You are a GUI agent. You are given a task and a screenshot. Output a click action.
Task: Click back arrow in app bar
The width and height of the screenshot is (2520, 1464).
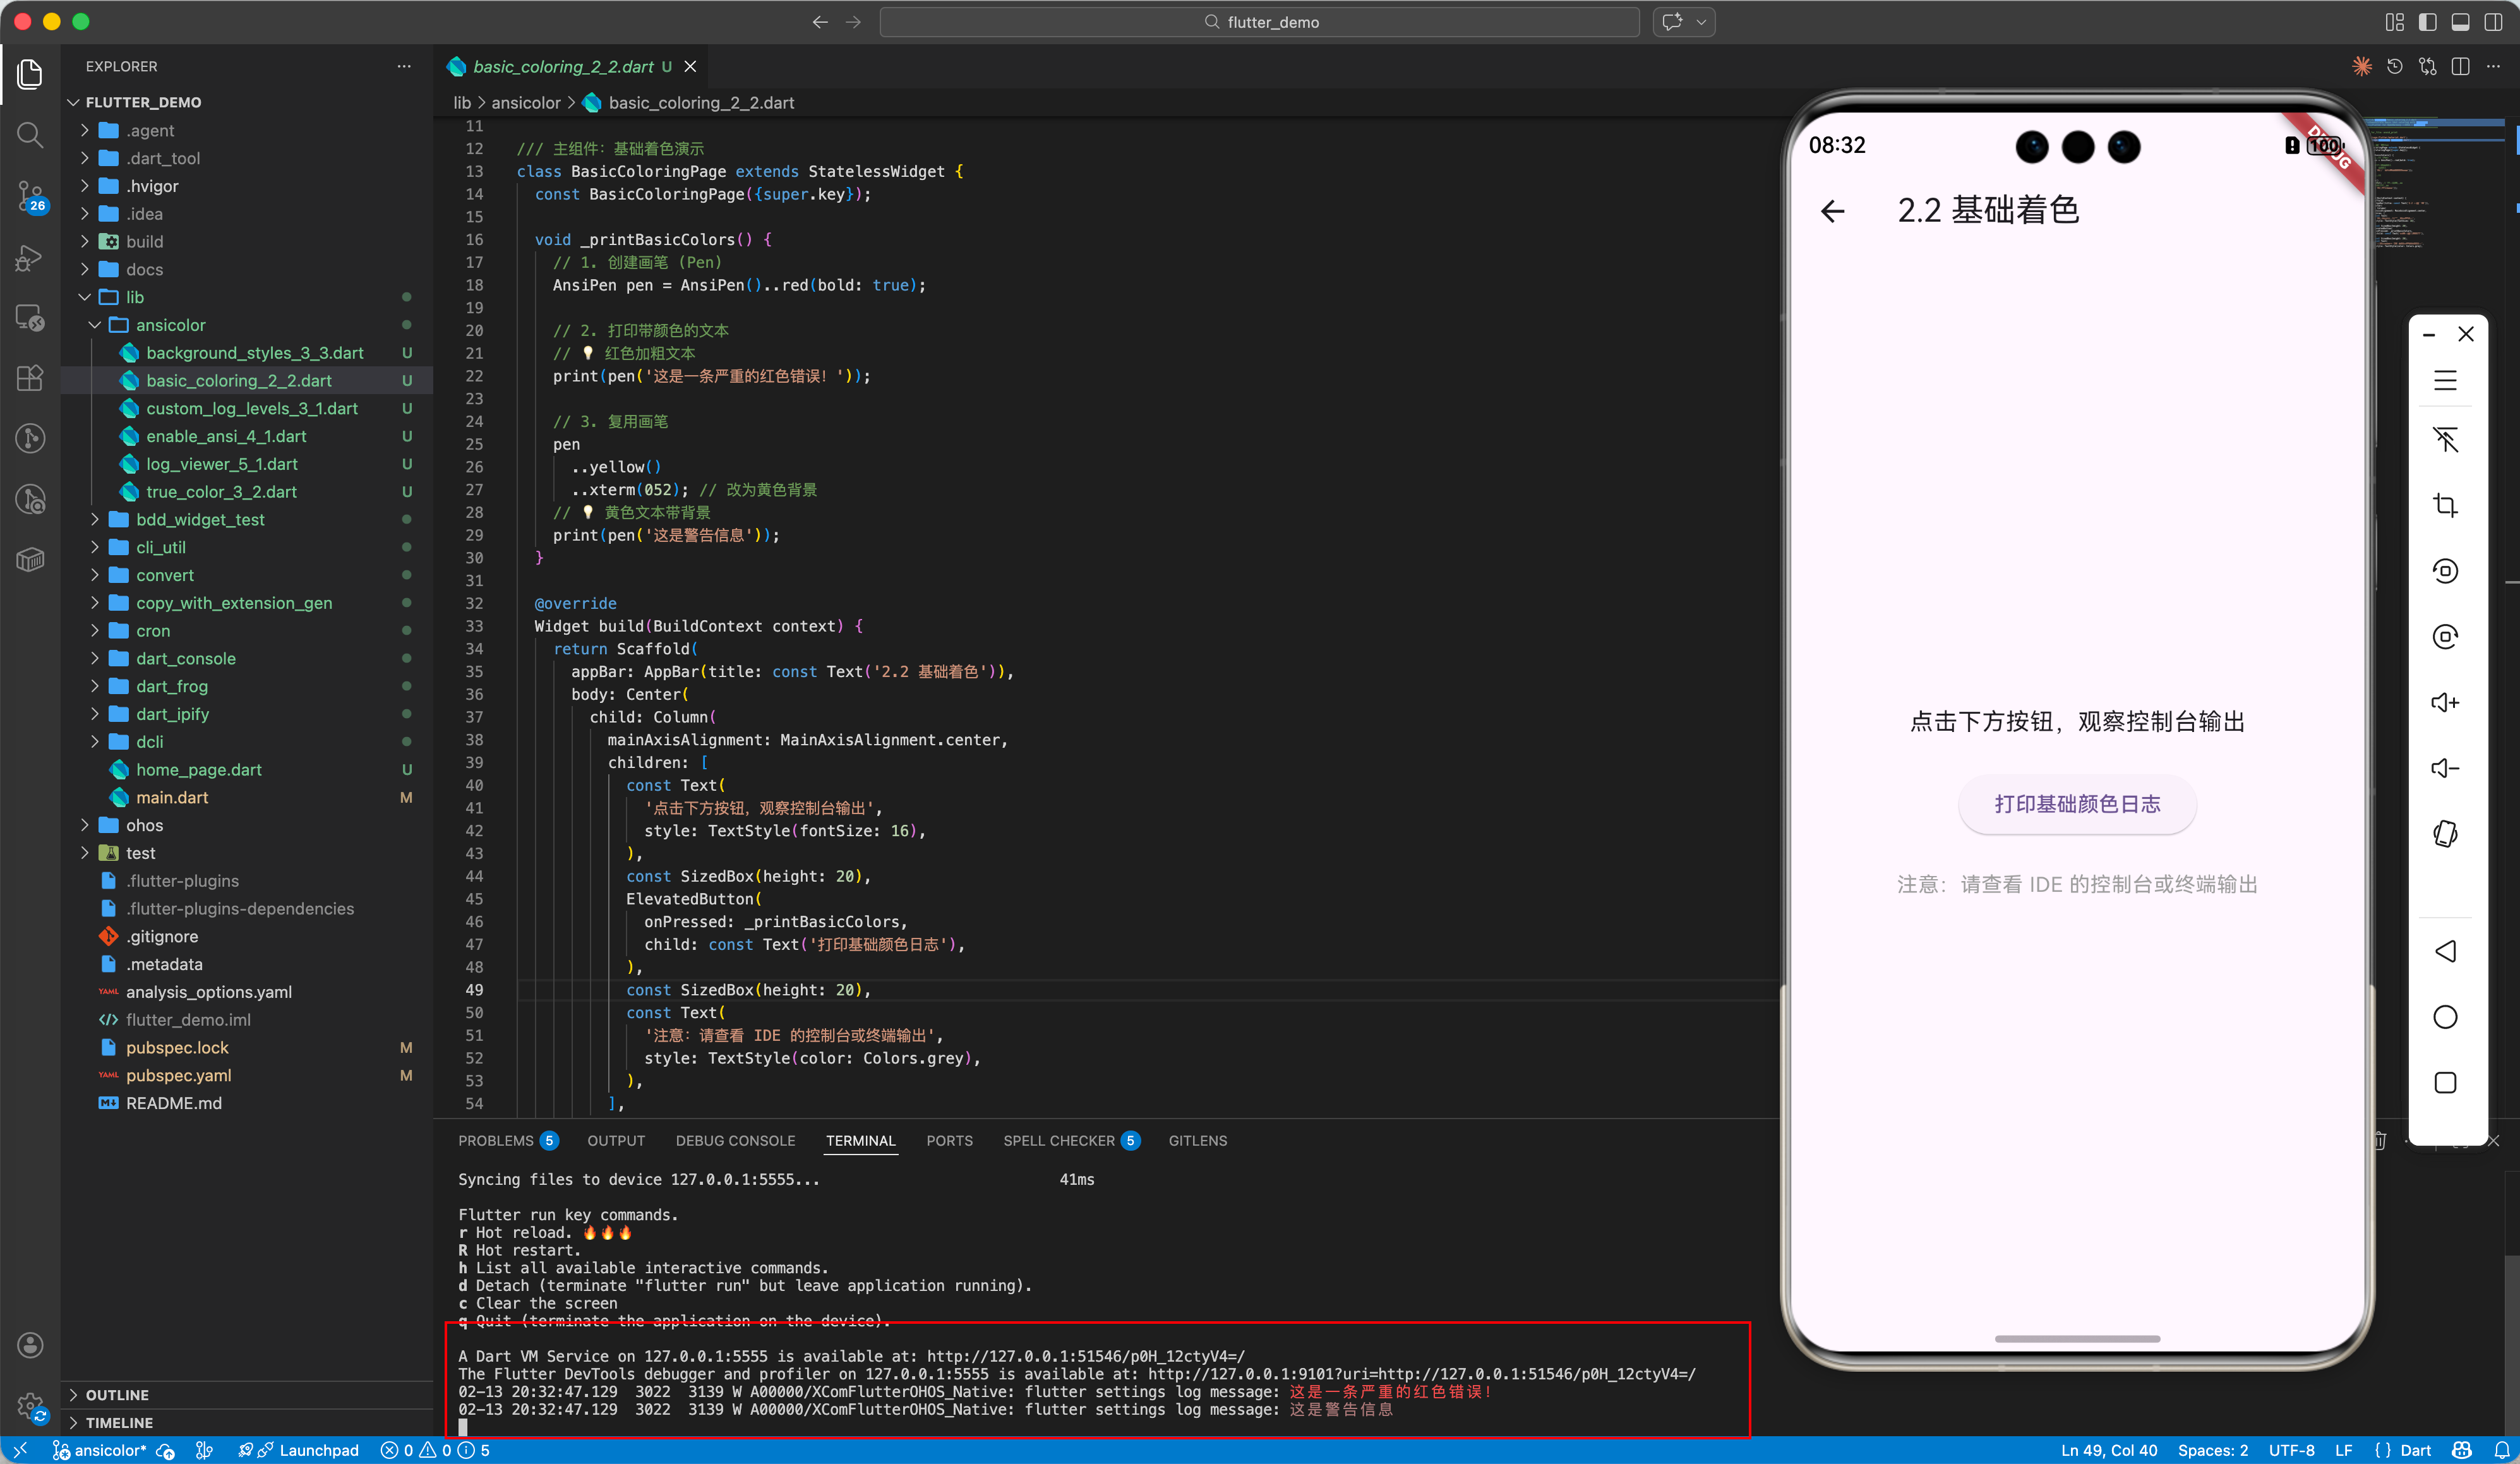[x=1832, y=211]
